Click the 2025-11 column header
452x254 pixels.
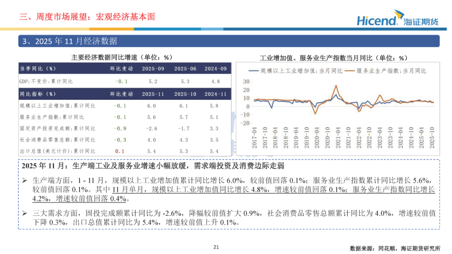(x=153, y=94)
